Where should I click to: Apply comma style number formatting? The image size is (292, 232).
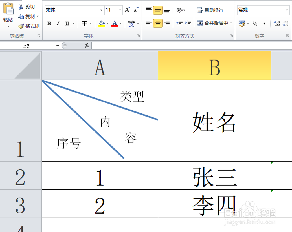coord(265,23)
